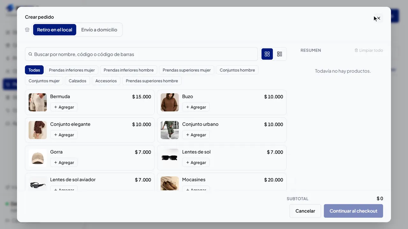Open Buzo product thumbnail
The height and width of the screenshot is (229, 408).
170,102
